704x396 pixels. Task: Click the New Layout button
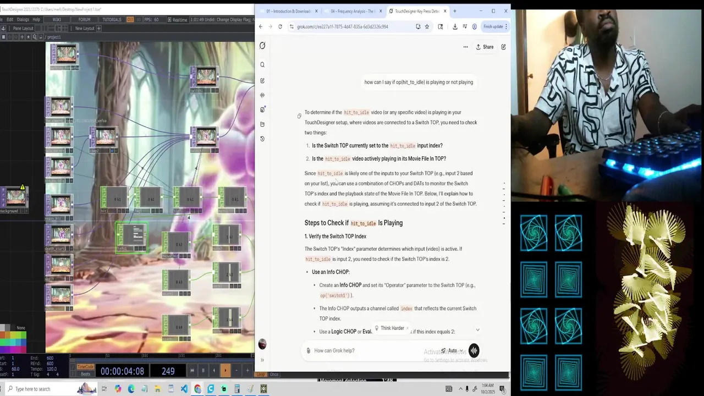(85, 29)
